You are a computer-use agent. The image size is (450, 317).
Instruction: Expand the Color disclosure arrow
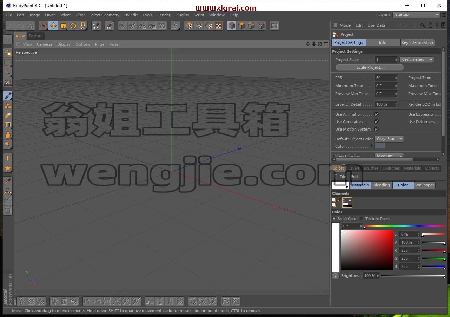point(372,146)
